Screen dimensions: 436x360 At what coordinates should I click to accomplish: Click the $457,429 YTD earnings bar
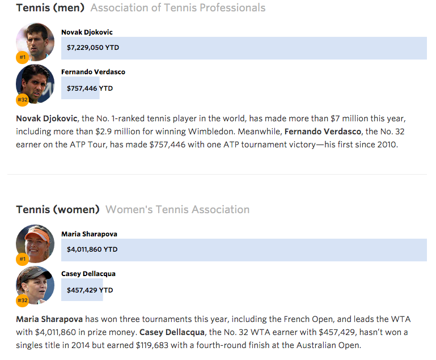(x=82, y=290)
